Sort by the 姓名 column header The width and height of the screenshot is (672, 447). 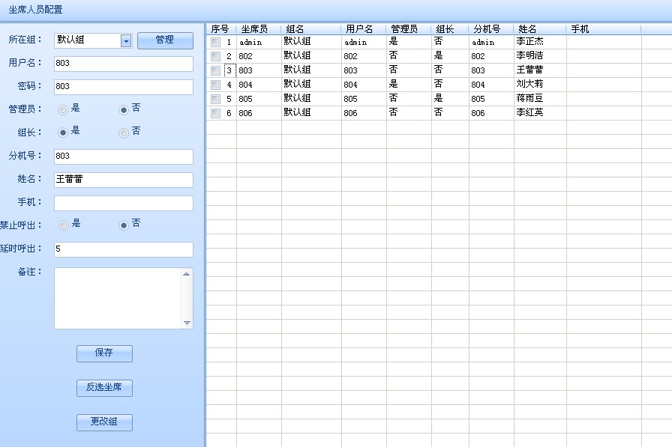click(x=540, y=29)
